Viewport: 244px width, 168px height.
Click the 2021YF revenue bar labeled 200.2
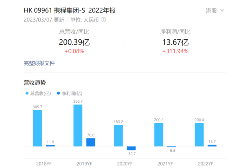pos(159,135)
